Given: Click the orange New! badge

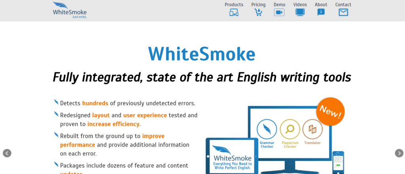Looking at the screenshot, I should [x=330, y=112].
